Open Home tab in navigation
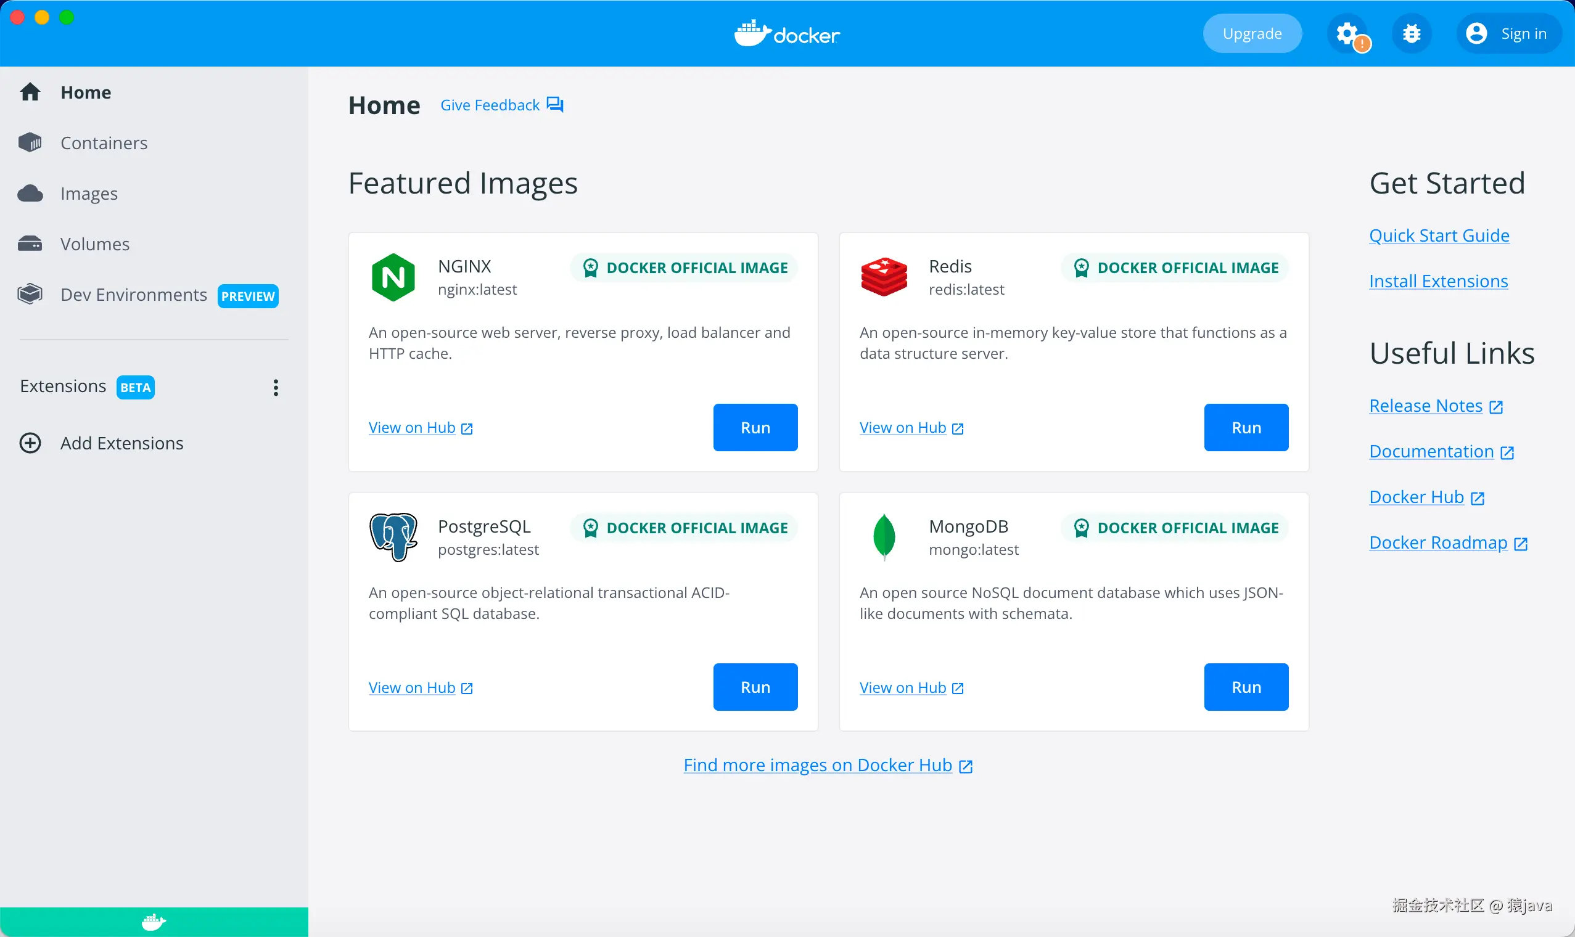 (86, 91)
